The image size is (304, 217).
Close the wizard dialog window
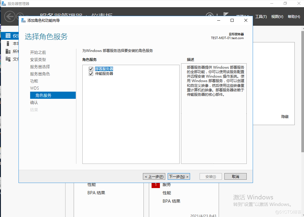246,20
